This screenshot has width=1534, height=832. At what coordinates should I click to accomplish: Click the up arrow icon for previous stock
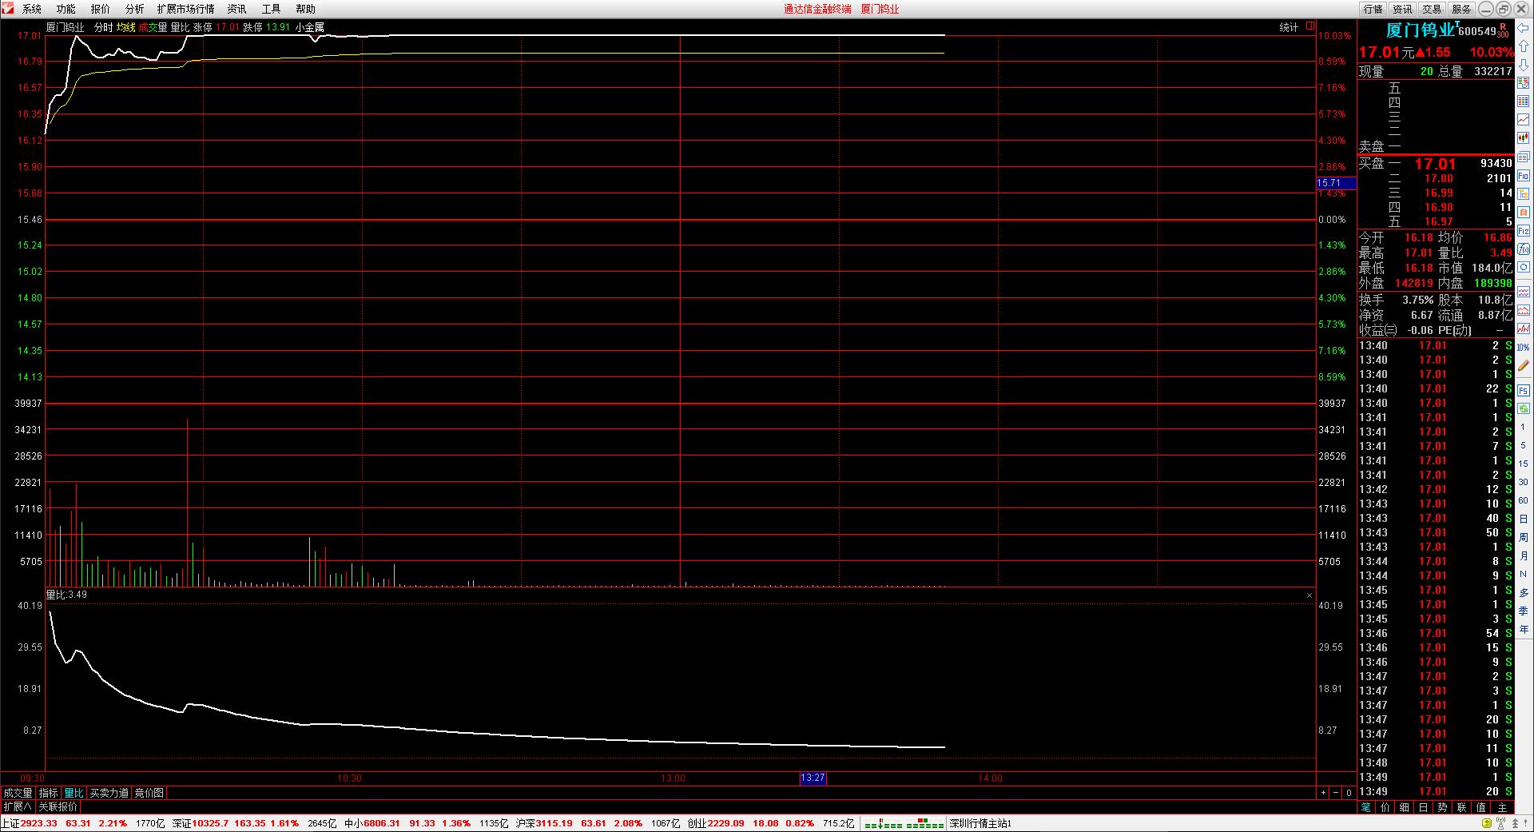(1524, 46)
